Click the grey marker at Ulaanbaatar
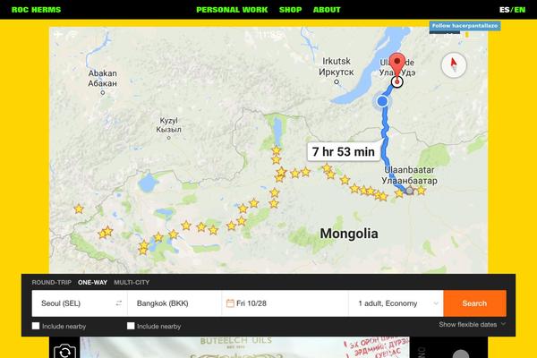This screenshot has height=358, width=537. 409,191
